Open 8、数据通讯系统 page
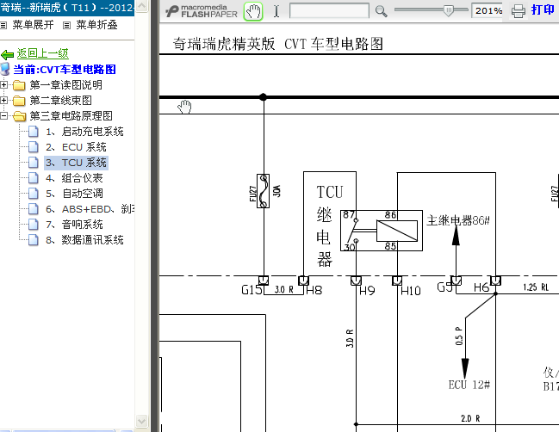The width and height of the screenshot is (559, 432). [x=84, y=240]
